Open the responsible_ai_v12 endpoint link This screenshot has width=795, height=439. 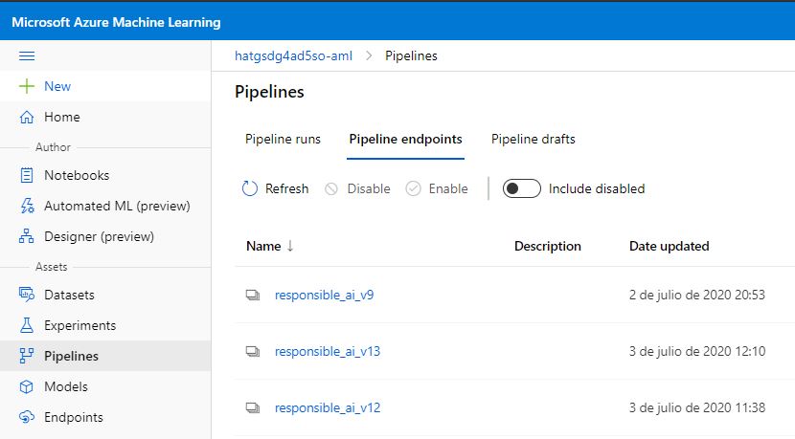[328, 407]
